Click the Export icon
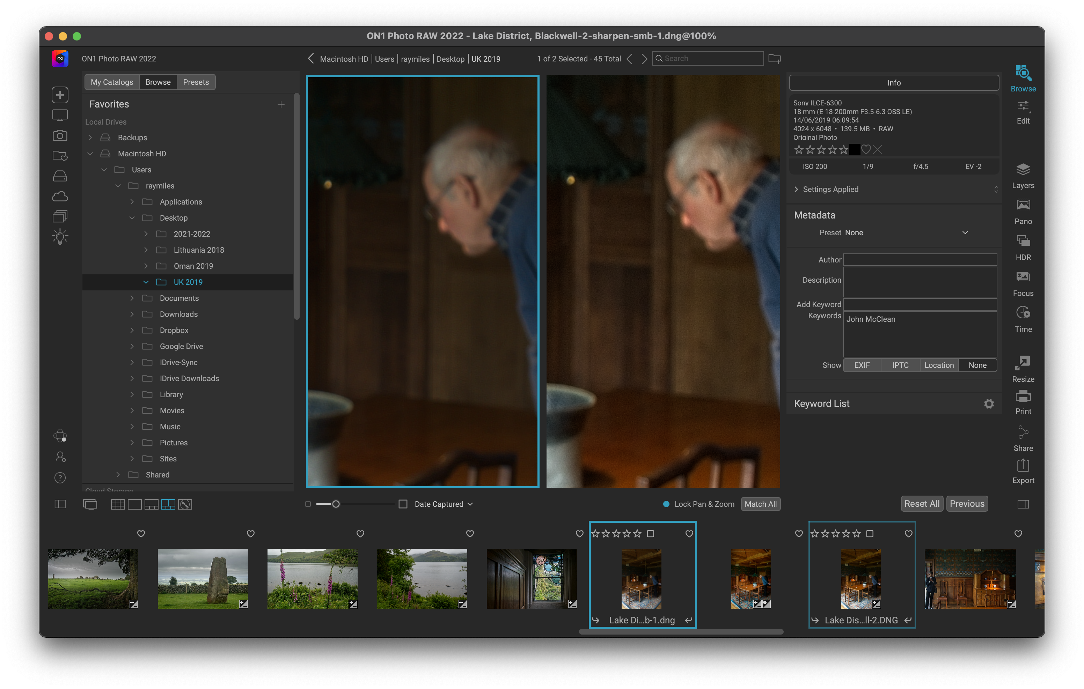The height and width of the screenshot is (689, 1084). (1023, 470)
